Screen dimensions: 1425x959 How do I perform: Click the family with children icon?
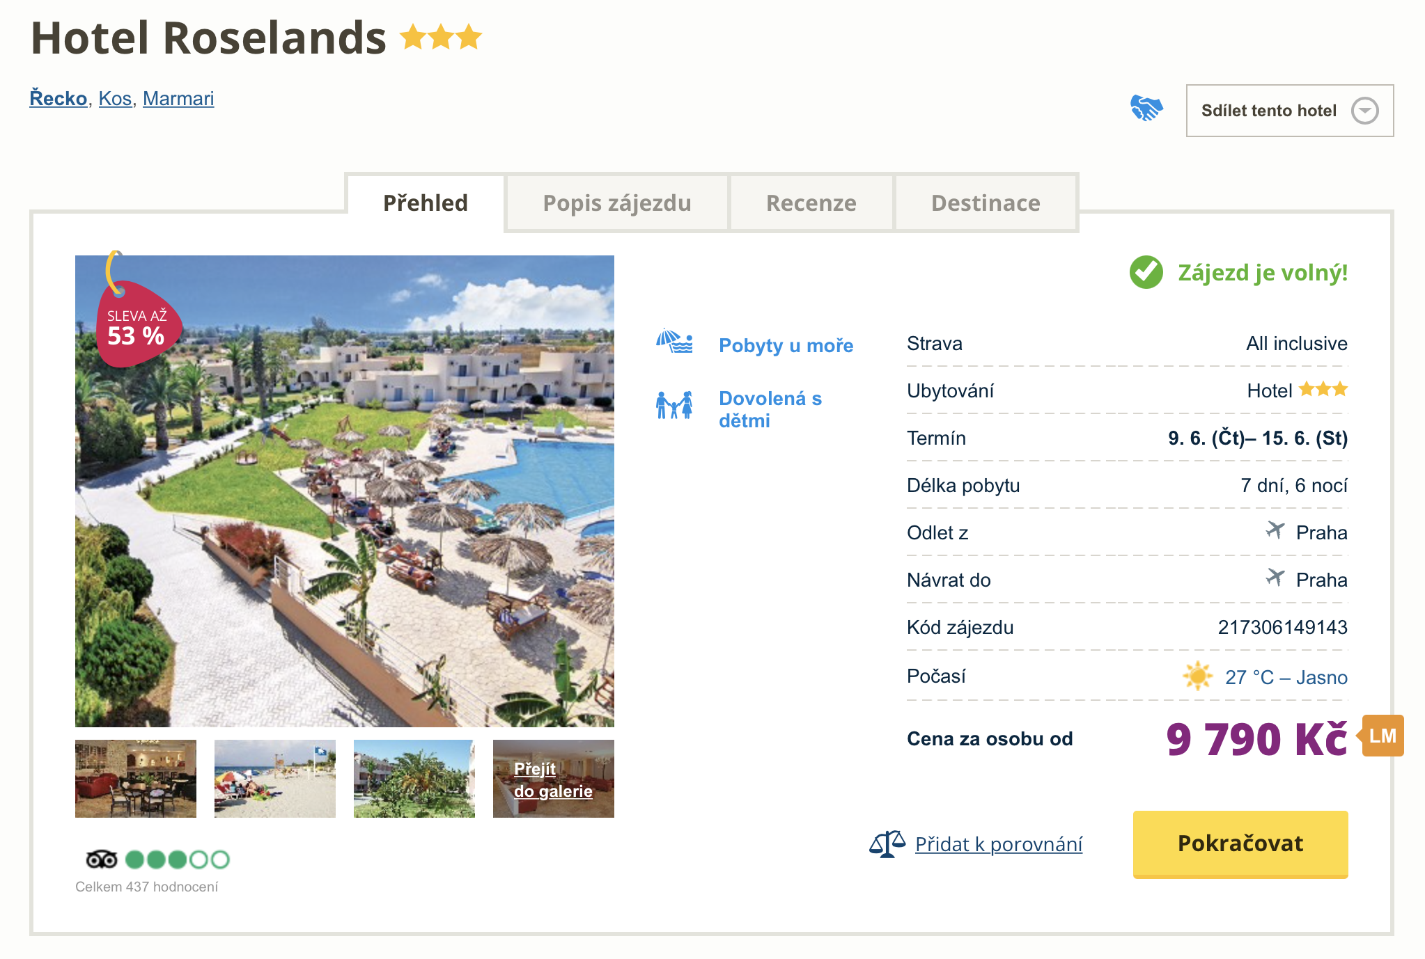[674, 405]
